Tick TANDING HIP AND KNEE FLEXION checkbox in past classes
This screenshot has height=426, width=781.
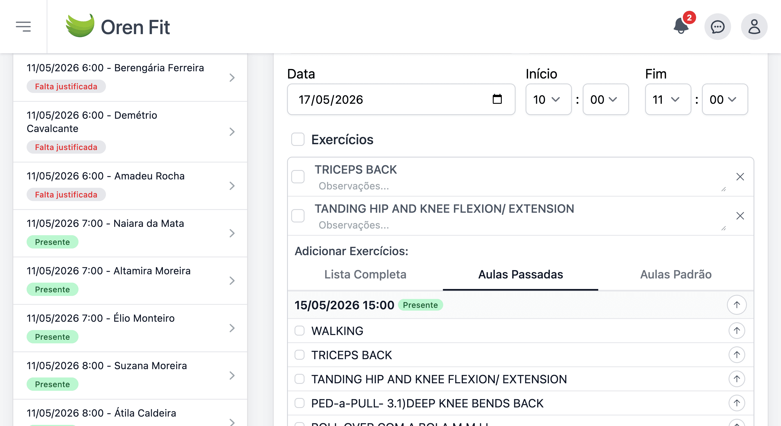click(299, 379)
